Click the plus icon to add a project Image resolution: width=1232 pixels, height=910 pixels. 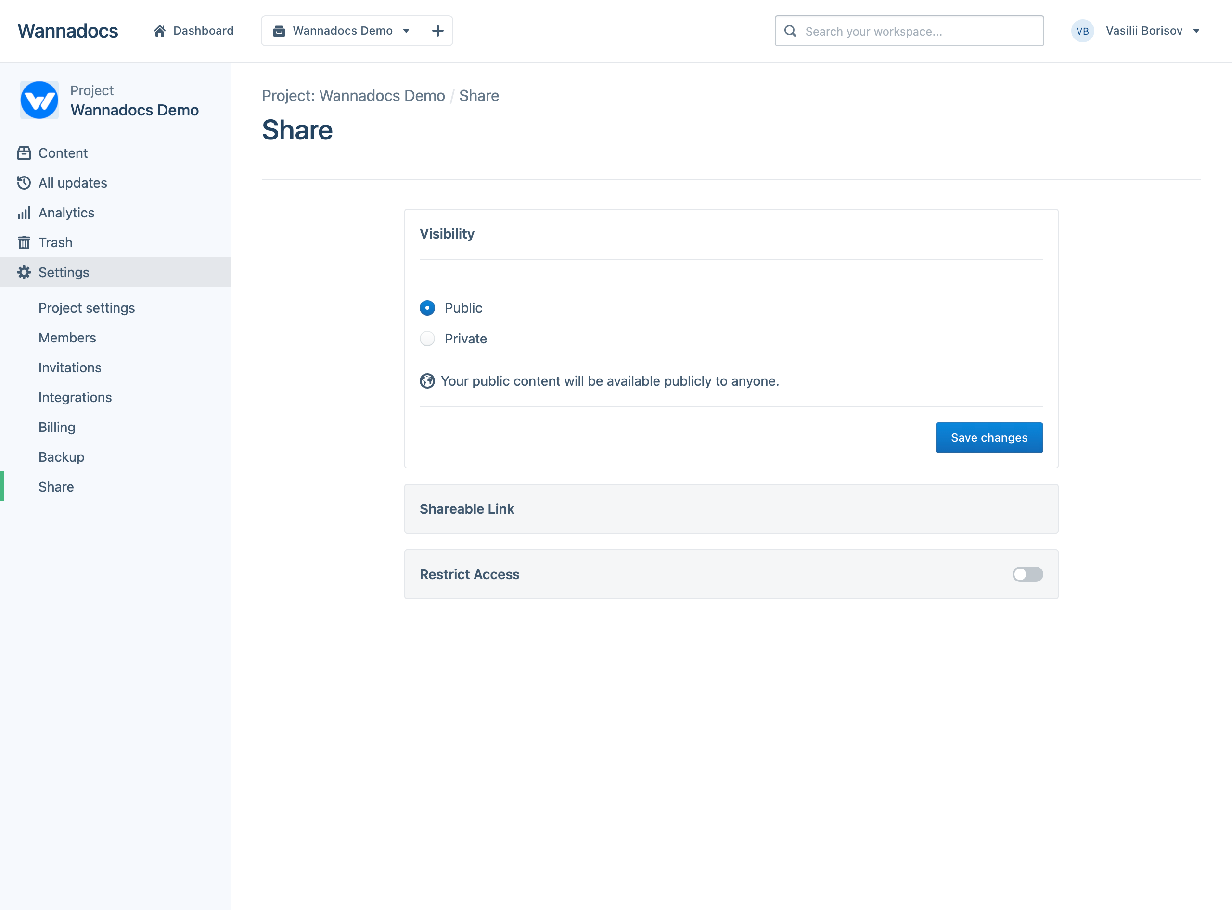(437, 31)
